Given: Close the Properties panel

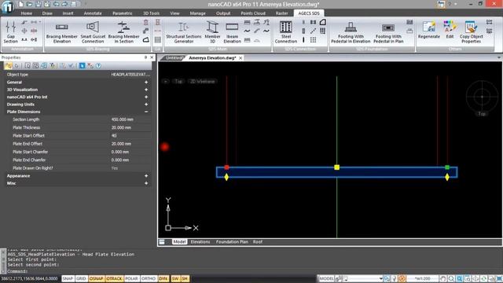Looking at the screenshot, I should coord(152,57).
